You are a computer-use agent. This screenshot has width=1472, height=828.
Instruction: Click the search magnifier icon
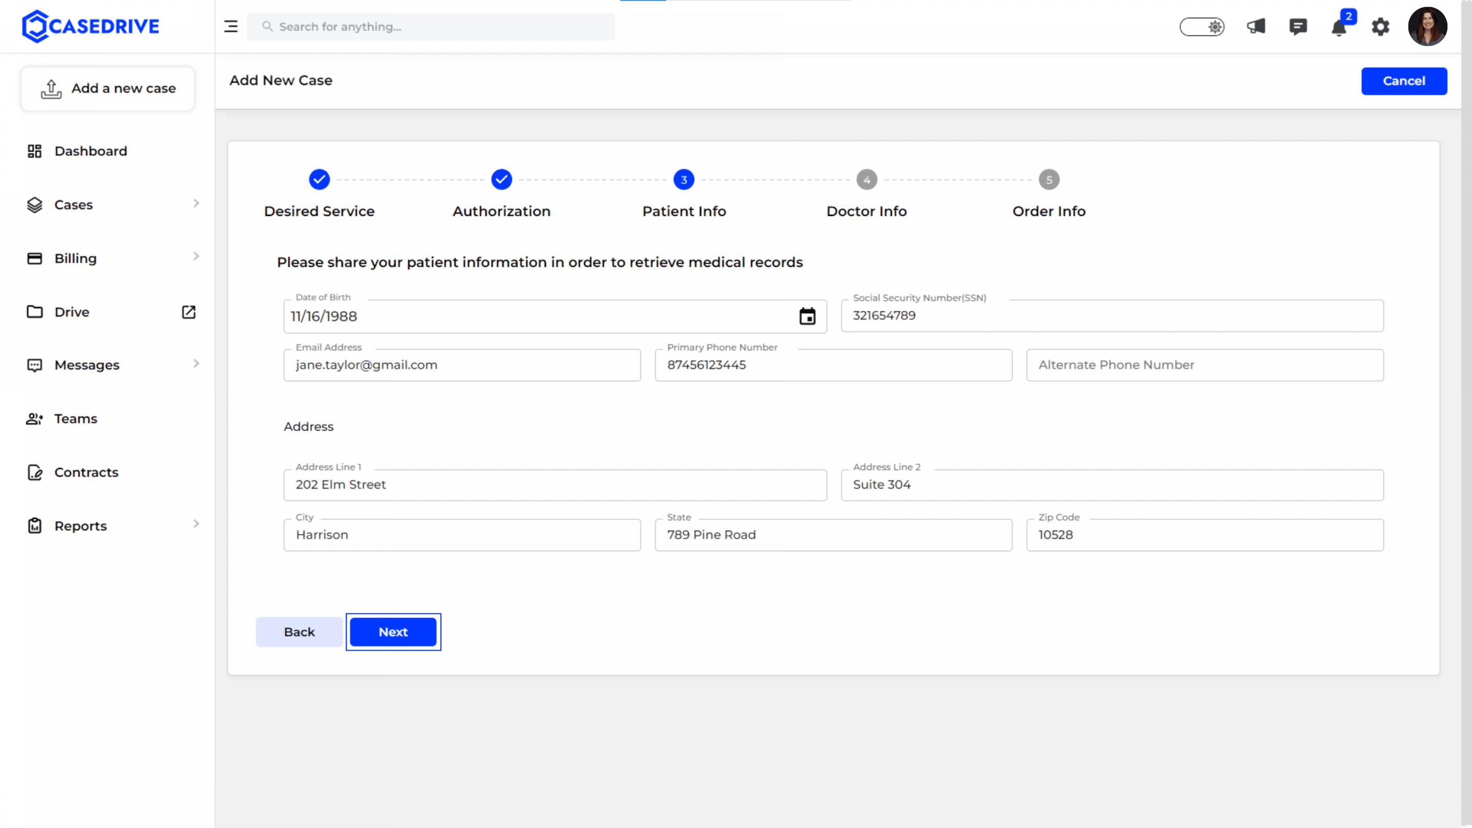(x=267, y=26)
